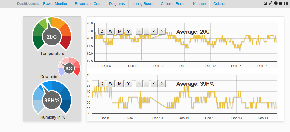Switch to dashboard list view icon
Image resolution: width=290 pixels, height=132 pixels.
point(286,3)
